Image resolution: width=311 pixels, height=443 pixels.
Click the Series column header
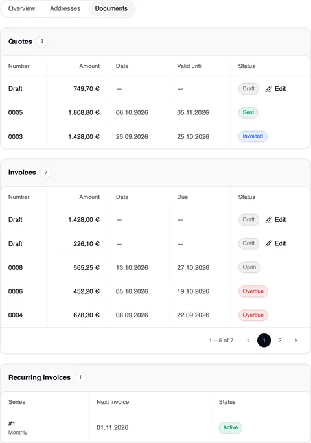click(17, 402)
